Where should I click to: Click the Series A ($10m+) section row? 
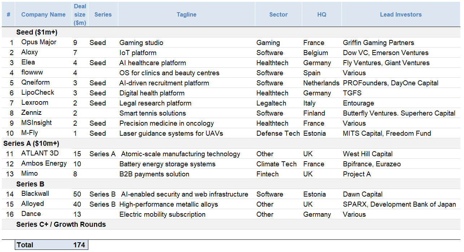[x=231, y=143]
